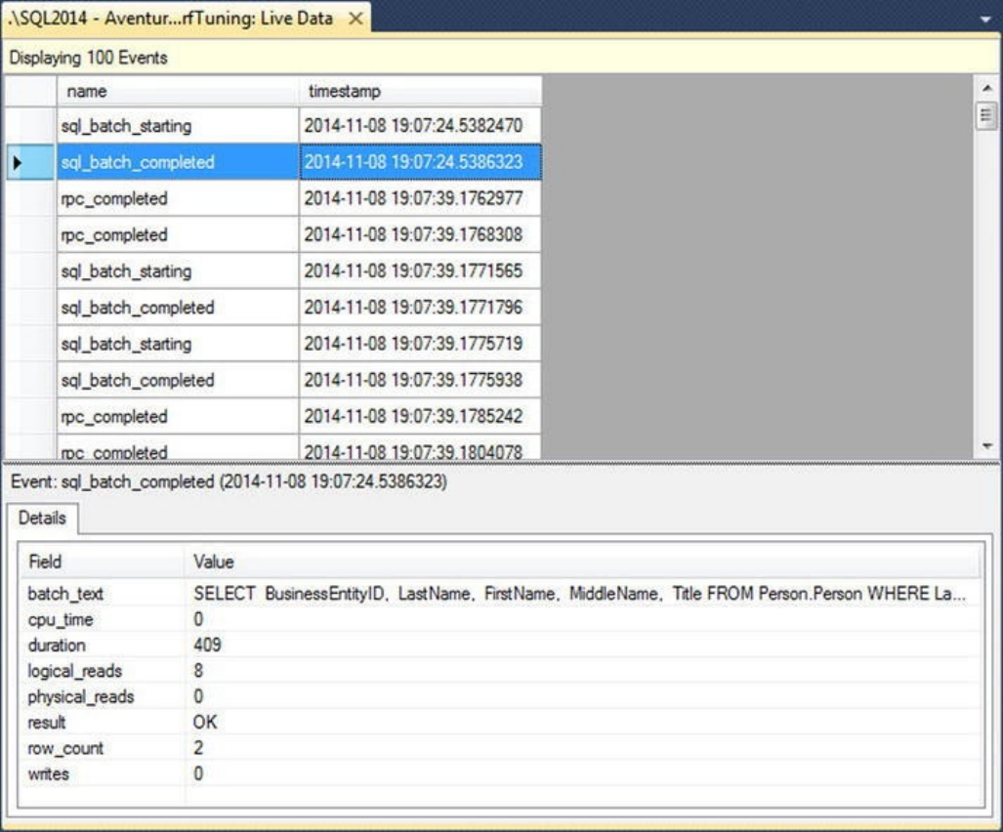Switch to the Details tab
1003x832 pixels.
pyautogui.click(x=42, y=518)
